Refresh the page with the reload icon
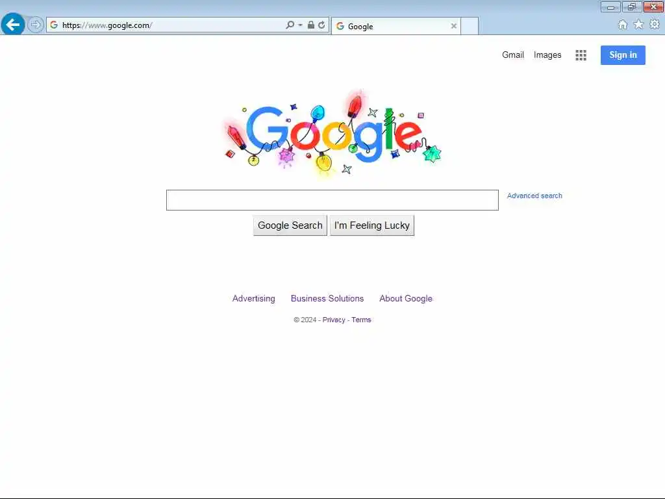 coord(322,25)
